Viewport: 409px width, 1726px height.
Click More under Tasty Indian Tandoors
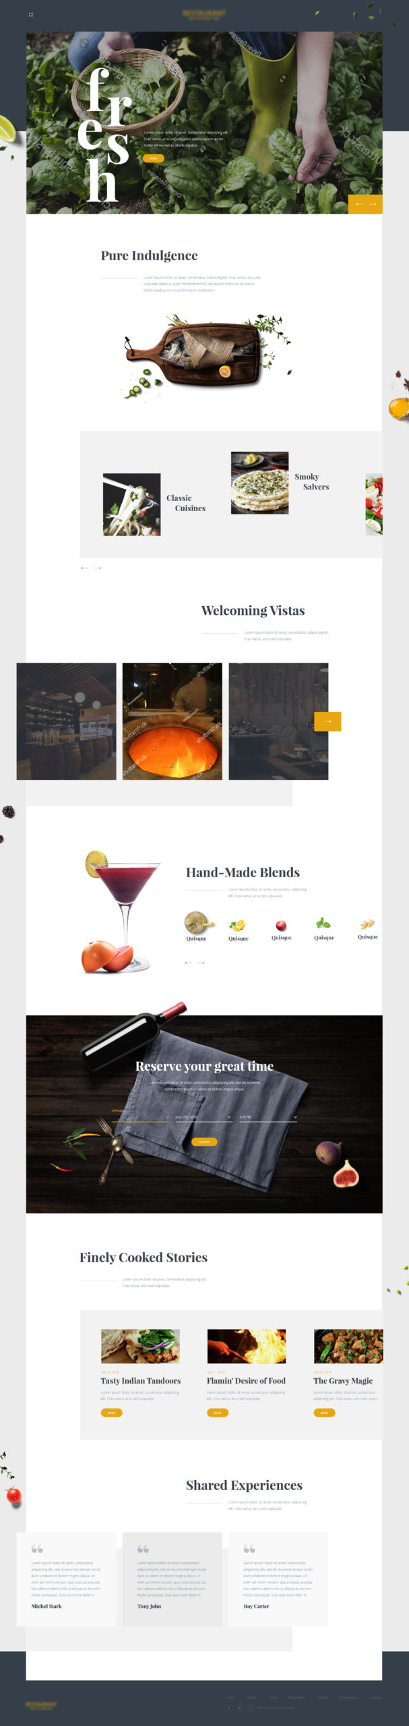click(x=111, y=1412)
